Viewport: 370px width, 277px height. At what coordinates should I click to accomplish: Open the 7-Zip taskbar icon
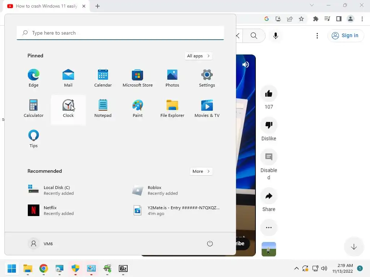point(123,268)
